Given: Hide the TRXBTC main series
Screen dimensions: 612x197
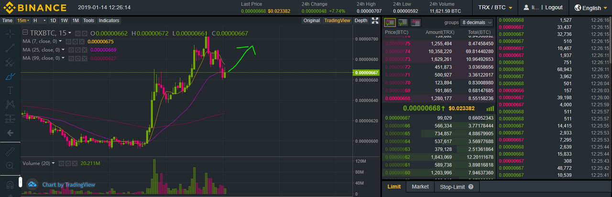Looking at the screenshot, I should 78,33.
